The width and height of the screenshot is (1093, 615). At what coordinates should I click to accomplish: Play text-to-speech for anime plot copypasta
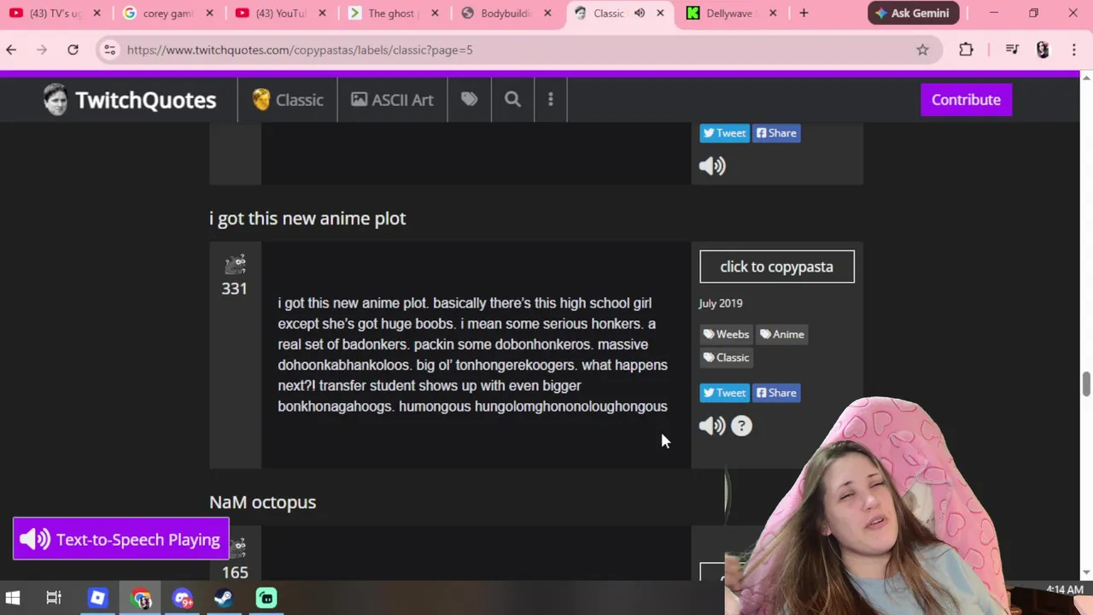712,425
